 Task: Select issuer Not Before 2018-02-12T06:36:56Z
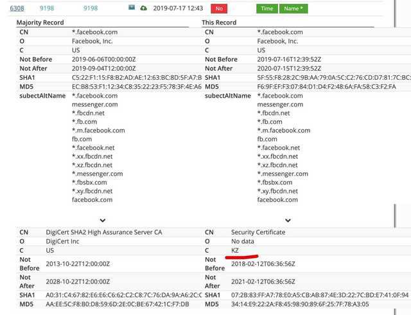click(263, 264)
